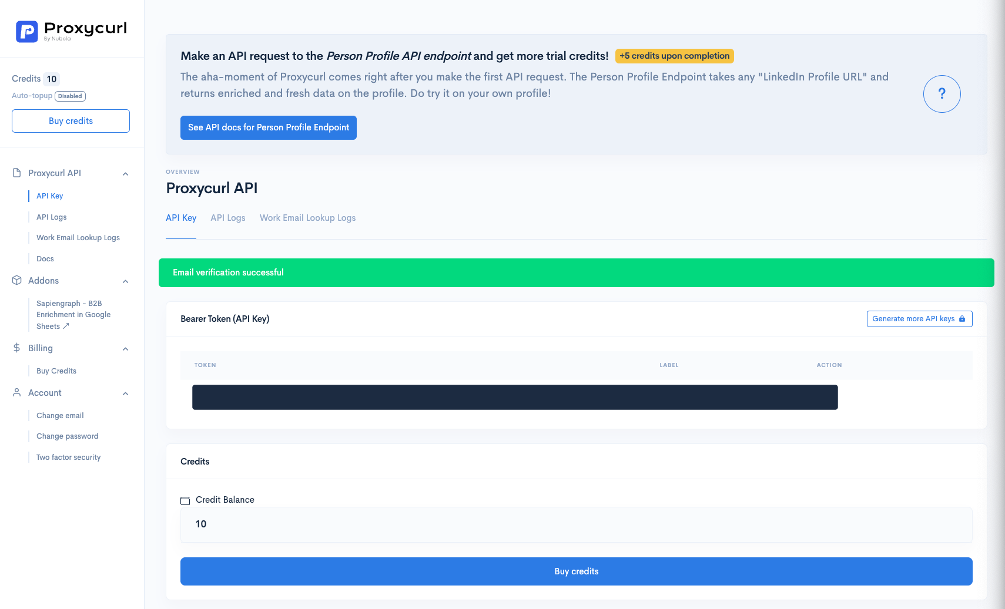The height and width of the screenshot is (609, 1005).
Task: Collapse the Account sidebar section
Action: tap(125, 393)
